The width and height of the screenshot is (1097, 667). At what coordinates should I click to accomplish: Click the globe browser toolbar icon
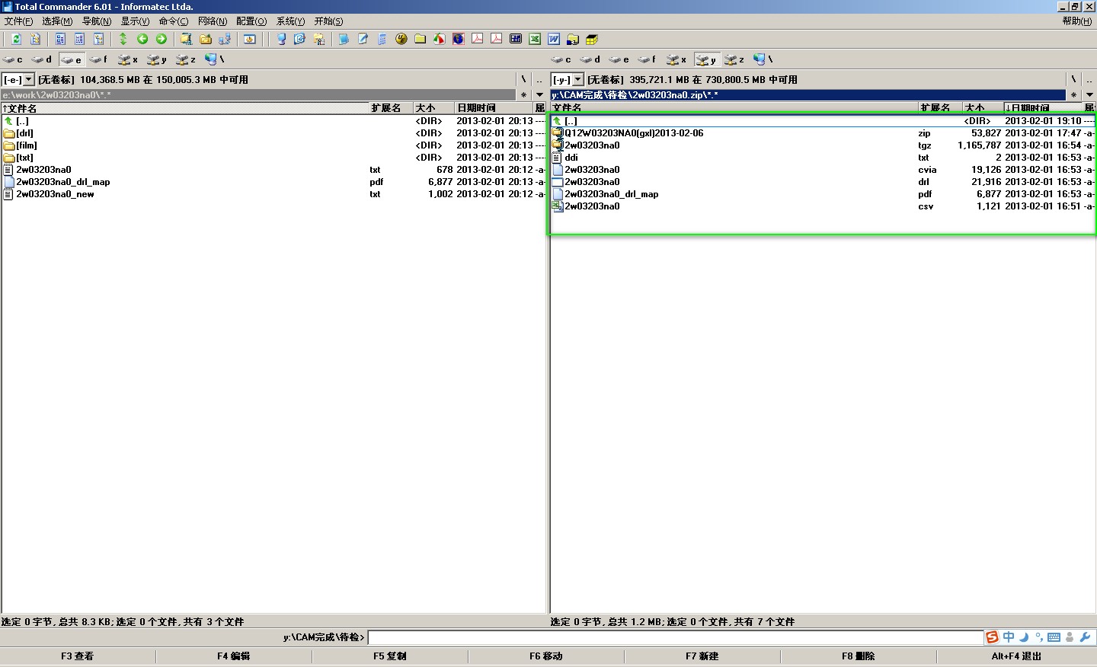pos(459,39)
